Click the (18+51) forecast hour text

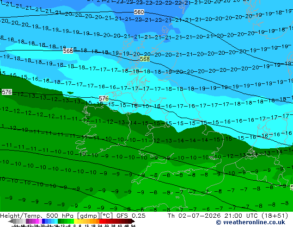(x=275, y=215)
